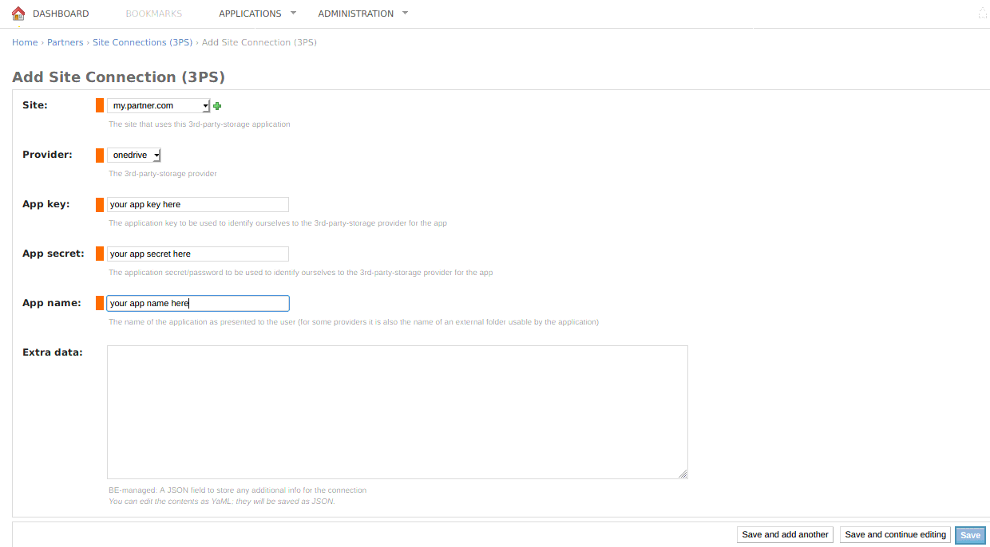
Task: Open the Site dropdown showing my.partner.com
Action: tap(158, 105)
